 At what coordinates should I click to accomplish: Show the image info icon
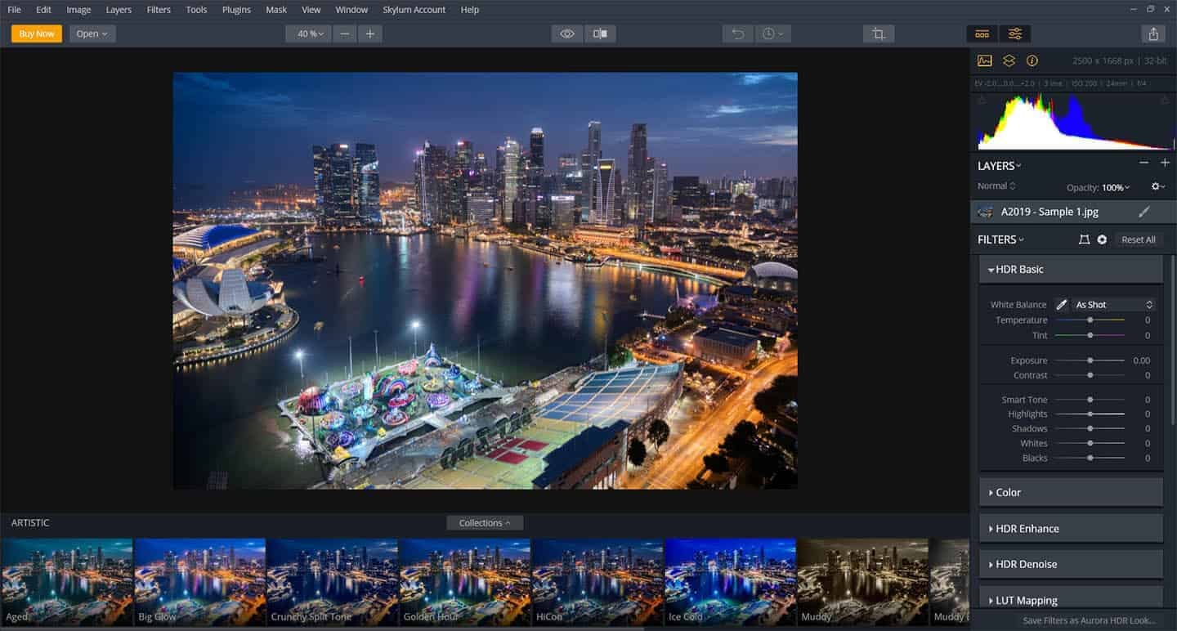(1032, 60)
